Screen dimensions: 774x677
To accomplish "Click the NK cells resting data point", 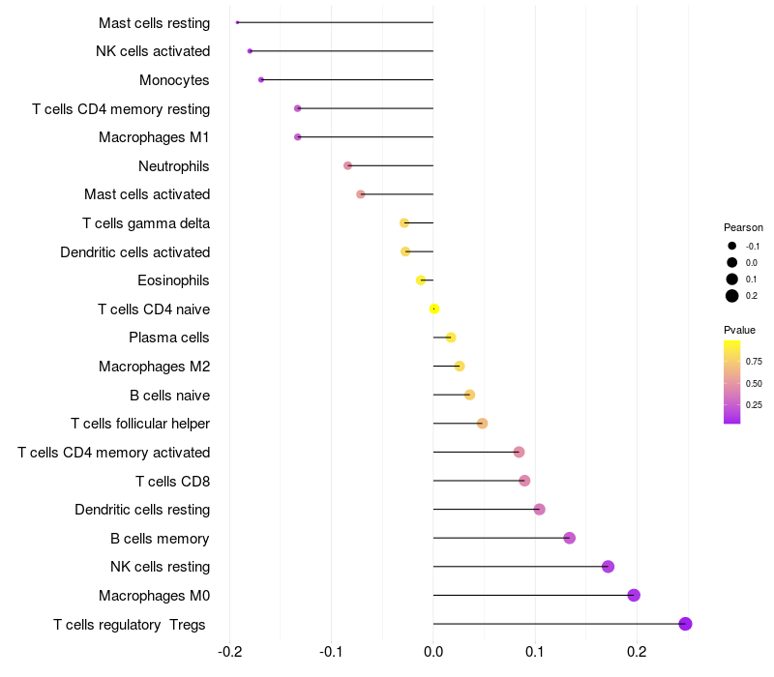I will (609, 567).
